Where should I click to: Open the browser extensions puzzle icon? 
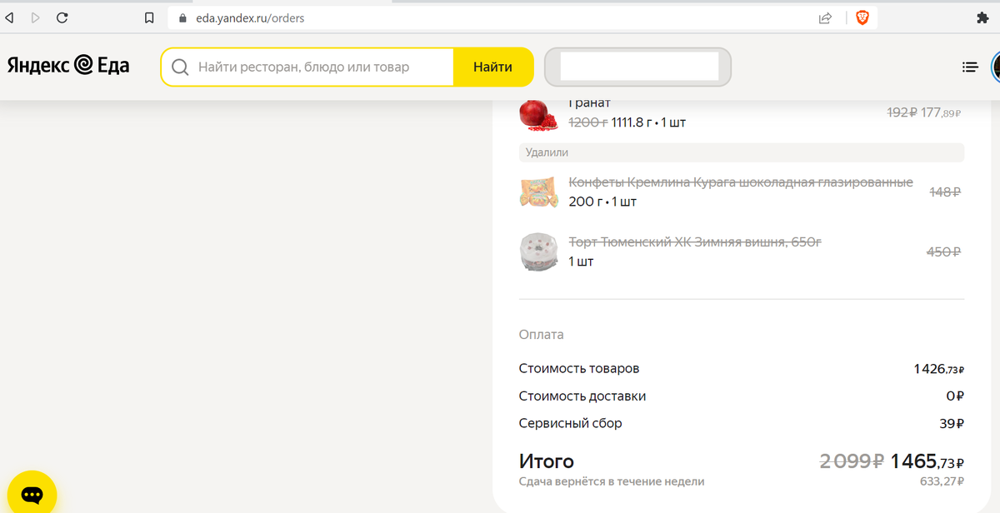(x=982, y=17)
